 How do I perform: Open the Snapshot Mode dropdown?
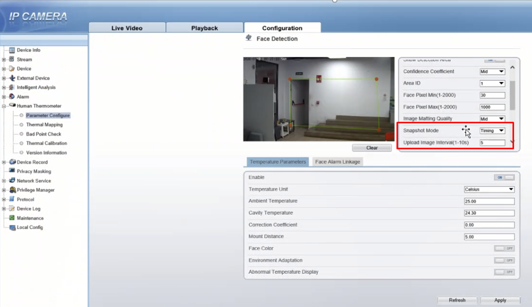(492, 130)
